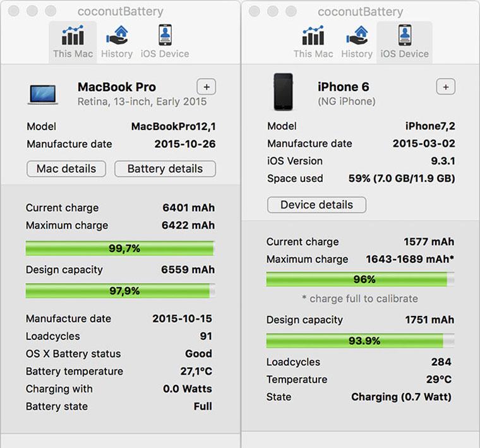Click the iPhone 6 device image

click(x=282, y=92)
